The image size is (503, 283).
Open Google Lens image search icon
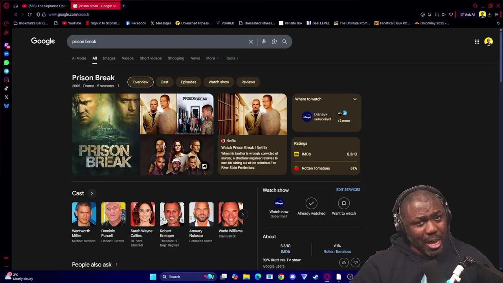click(274, 42)
